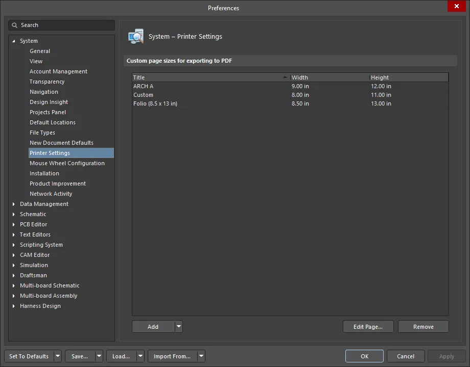Open the View preferences page
The image size is (470, 367).
click(x=36, y=61)
